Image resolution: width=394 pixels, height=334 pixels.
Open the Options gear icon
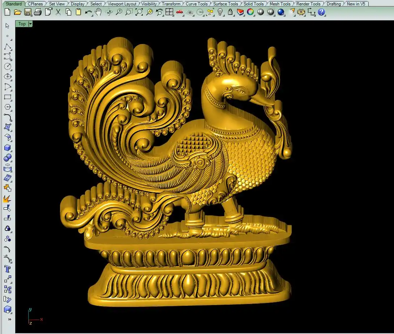tap(301, 12)
